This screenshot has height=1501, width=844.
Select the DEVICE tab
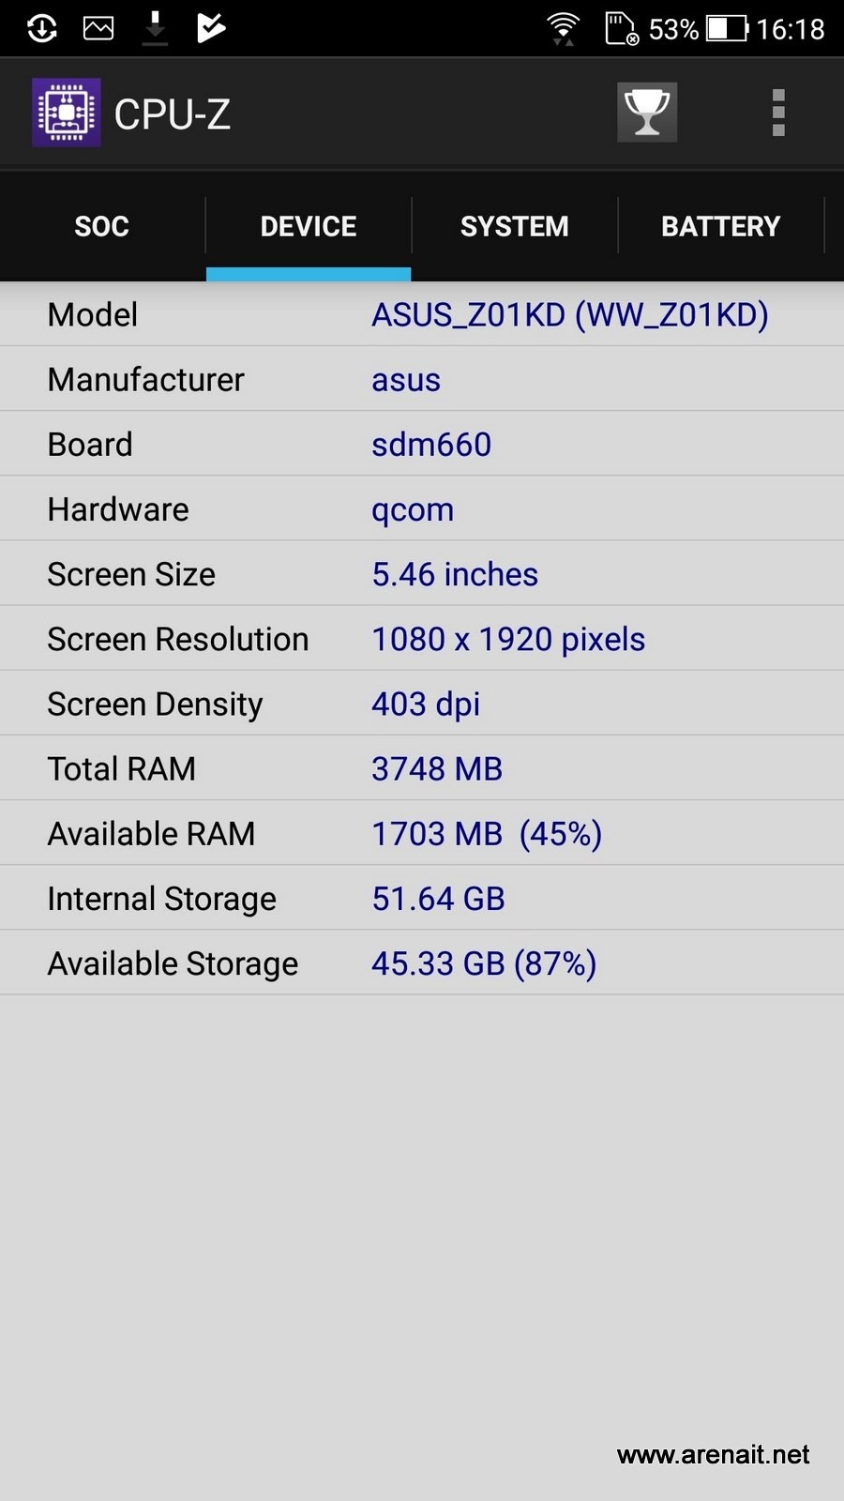tap(309, 226)
